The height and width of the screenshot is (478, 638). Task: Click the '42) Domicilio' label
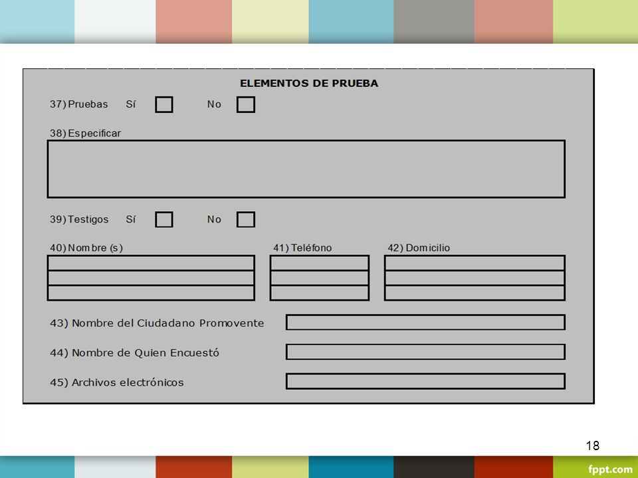[419, 248]
